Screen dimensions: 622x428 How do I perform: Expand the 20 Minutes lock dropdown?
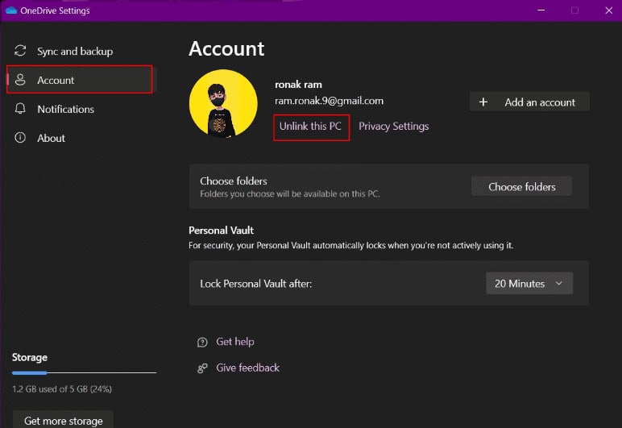click(x=529, y=283)
